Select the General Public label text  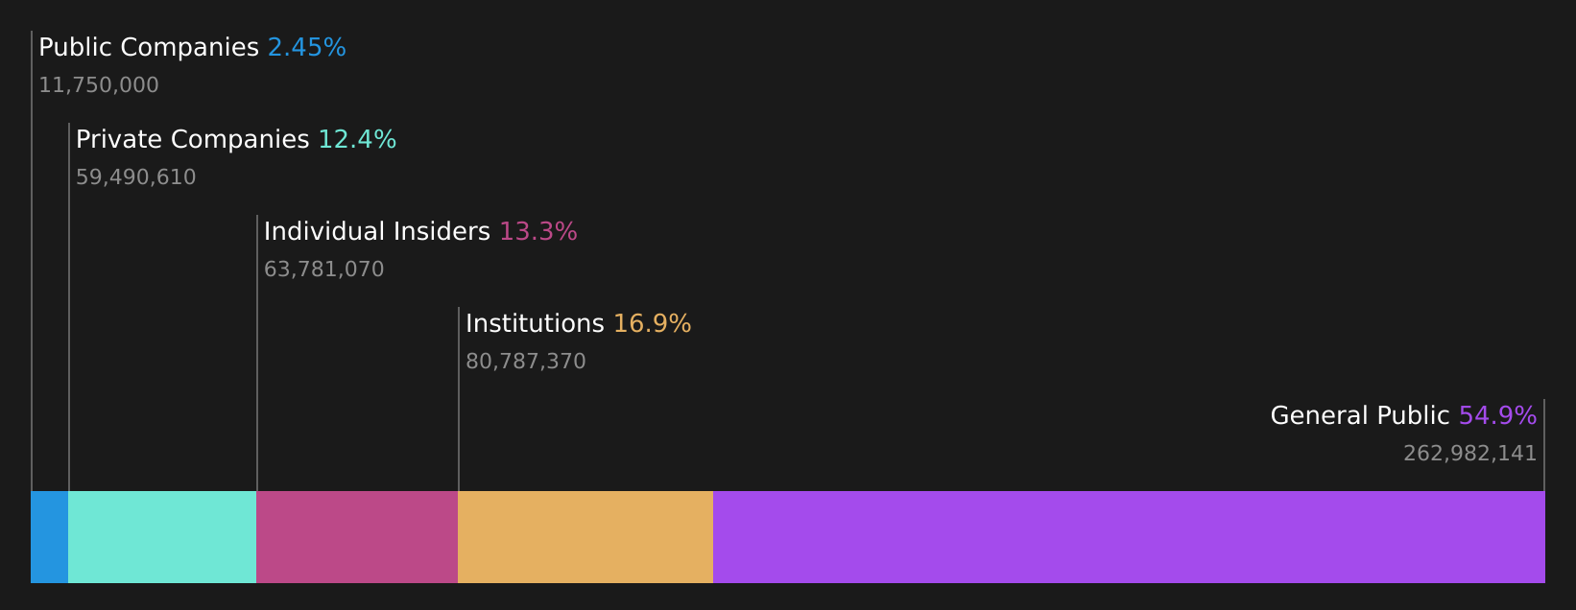tap(1360, 416)
